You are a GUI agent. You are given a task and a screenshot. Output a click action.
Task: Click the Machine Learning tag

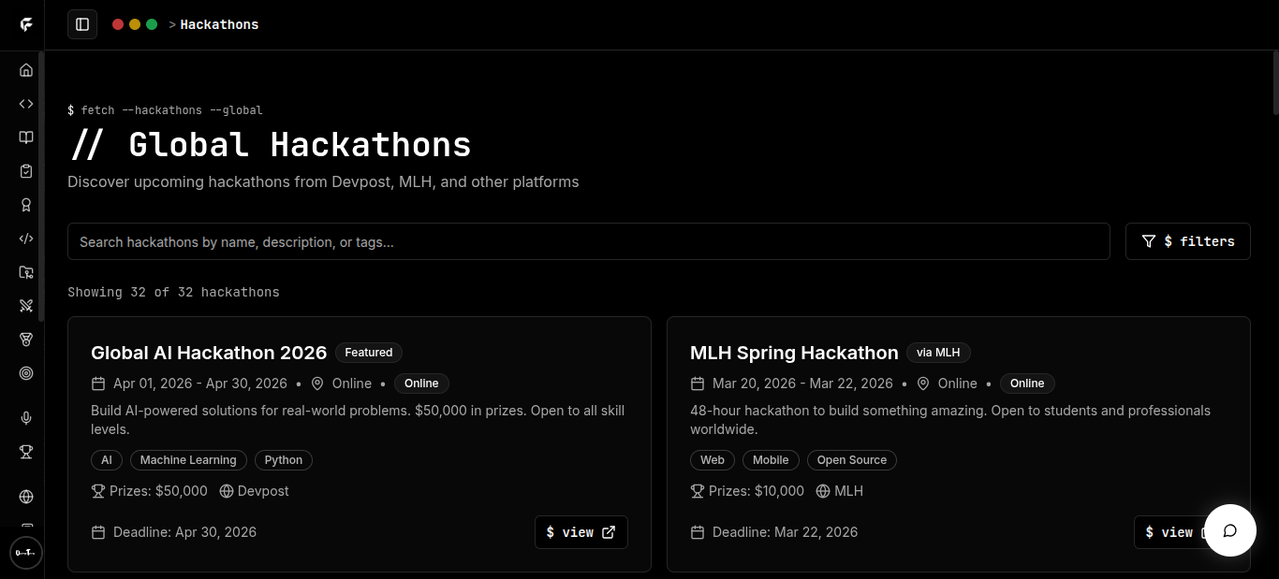click(x=188, y=460)
